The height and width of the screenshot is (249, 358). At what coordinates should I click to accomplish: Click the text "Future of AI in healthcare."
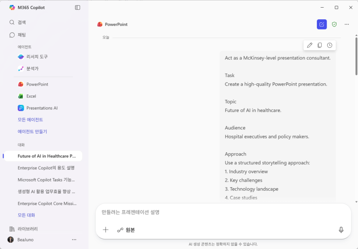tap(253, 110)
